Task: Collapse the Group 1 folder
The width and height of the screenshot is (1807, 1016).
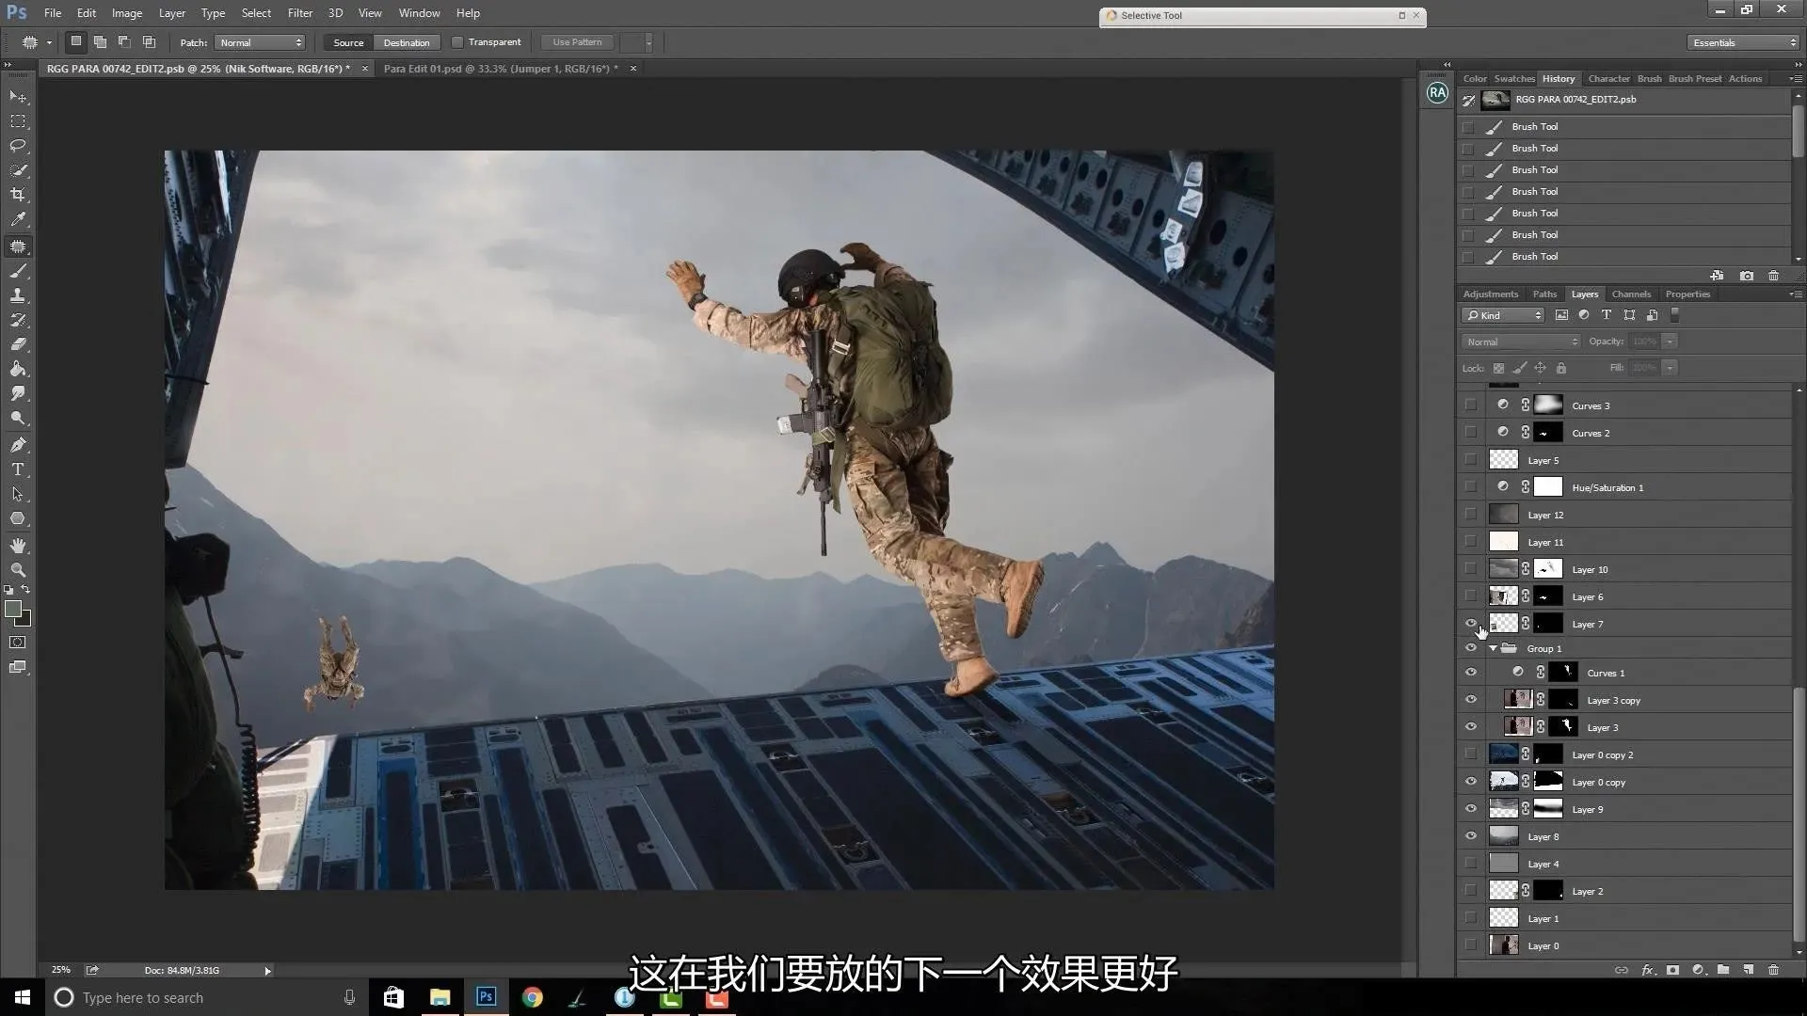Action: [1493, 648]
